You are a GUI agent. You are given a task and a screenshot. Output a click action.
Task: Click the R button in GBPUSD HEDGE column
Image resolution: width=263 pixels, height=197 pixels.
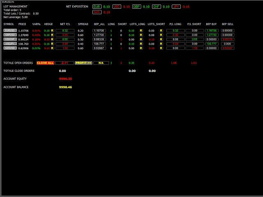click(52, 35)
